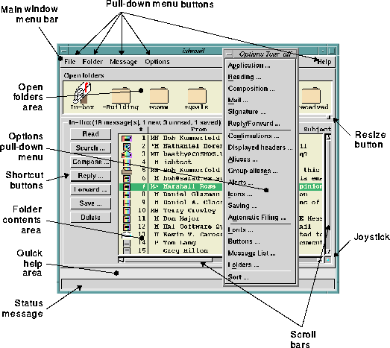
Task: Open the Options pull-down menu
Action: 157,62
